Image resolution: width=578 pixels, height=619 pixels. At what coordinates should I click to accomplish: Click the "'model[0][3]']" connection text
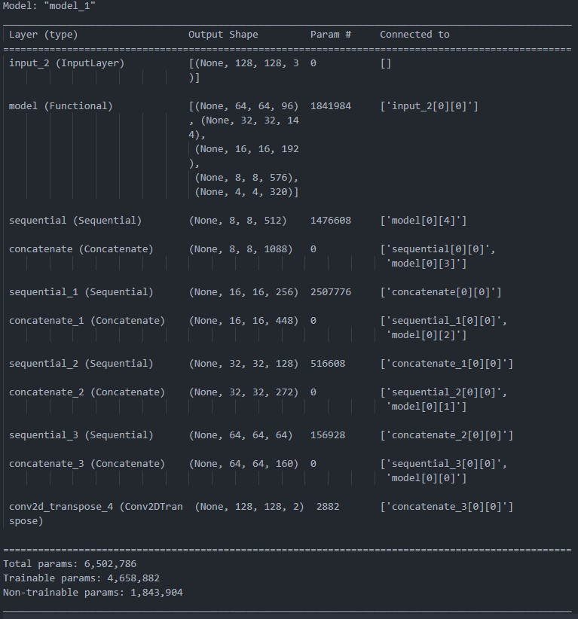click(x=427, y=264)
